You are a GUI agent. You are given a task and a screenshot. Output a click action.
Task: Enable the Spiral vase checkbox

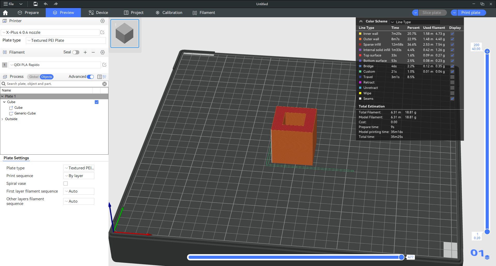tap(66, 184)
